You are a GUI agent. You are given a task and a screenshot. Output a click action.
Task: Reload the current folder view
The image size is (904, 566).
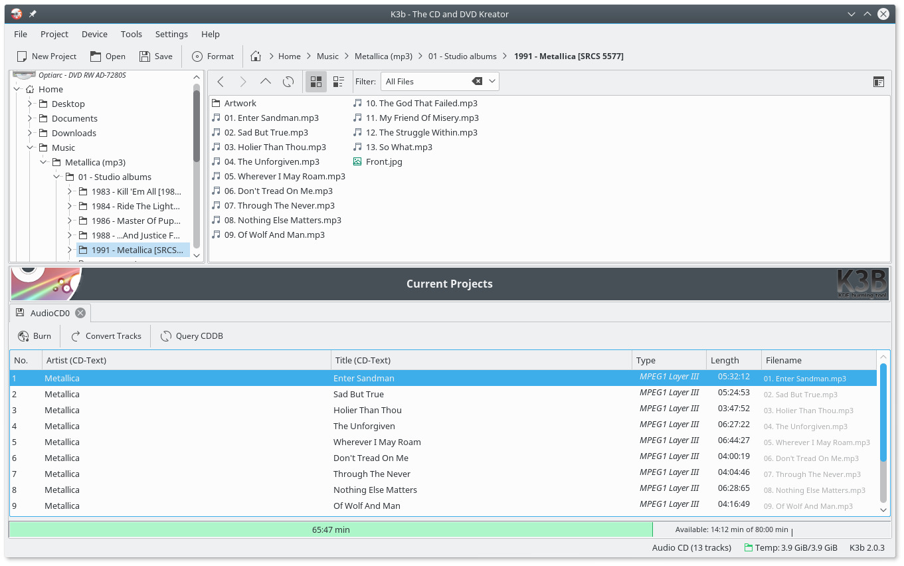(288, 82)
